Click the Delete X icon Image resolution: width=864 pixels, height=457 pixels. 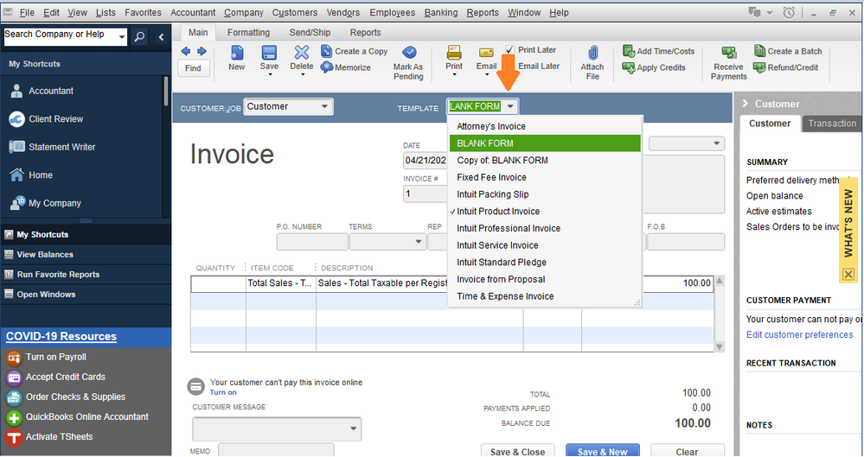[302, 53]
